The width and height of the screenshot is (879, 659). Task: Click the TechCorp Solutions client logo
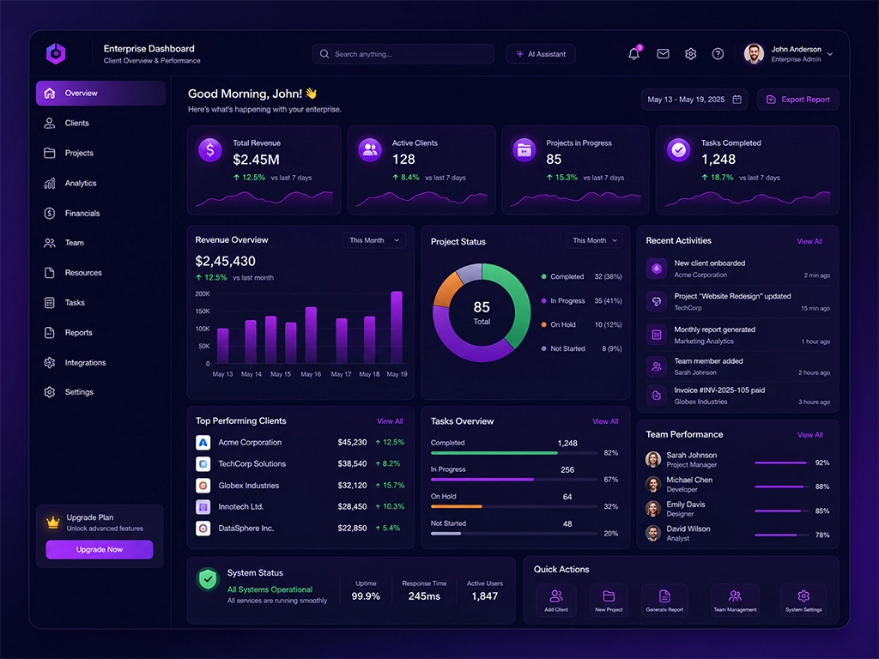click(x=203, y=464)
